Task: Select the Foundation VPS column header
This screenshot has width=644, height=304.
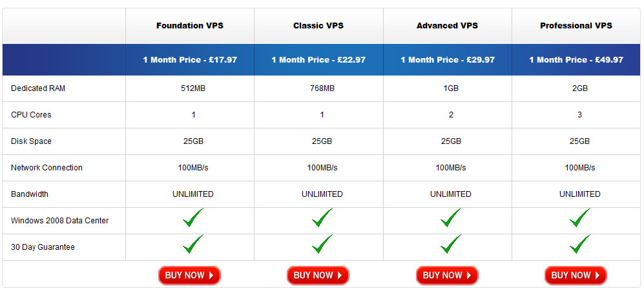Action: click(190, 26)
